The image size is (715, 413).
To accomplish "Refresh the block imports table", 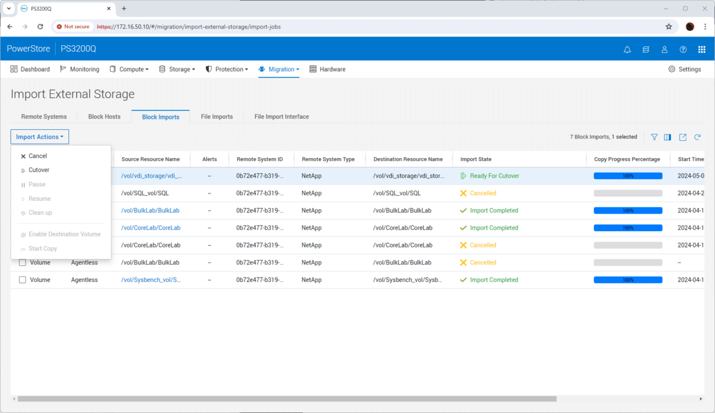I will [x=697, y=137].
